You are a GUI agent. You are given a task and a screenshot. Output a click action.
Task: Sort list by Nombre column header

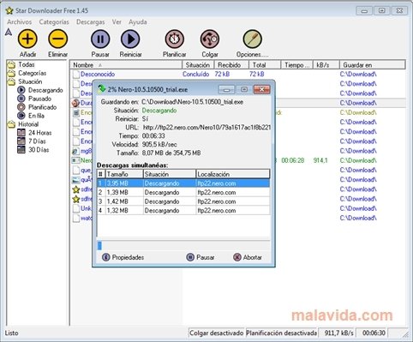[x=126, y=65]
